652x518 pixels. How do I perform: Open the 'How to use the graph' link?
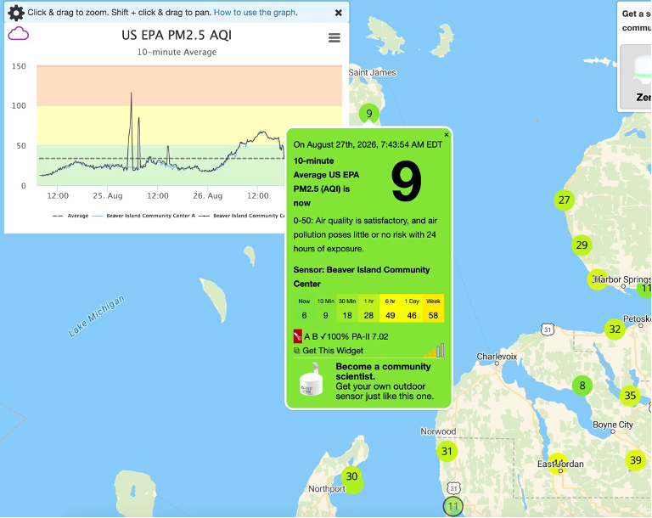[255, 13]
